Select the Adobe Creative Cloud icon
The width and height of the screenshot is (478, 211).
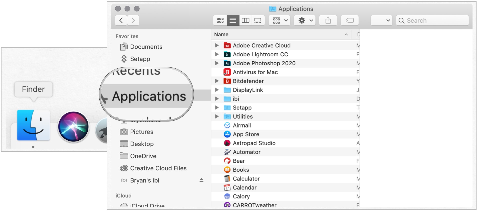pyautogui.click(x=227, y=45)
